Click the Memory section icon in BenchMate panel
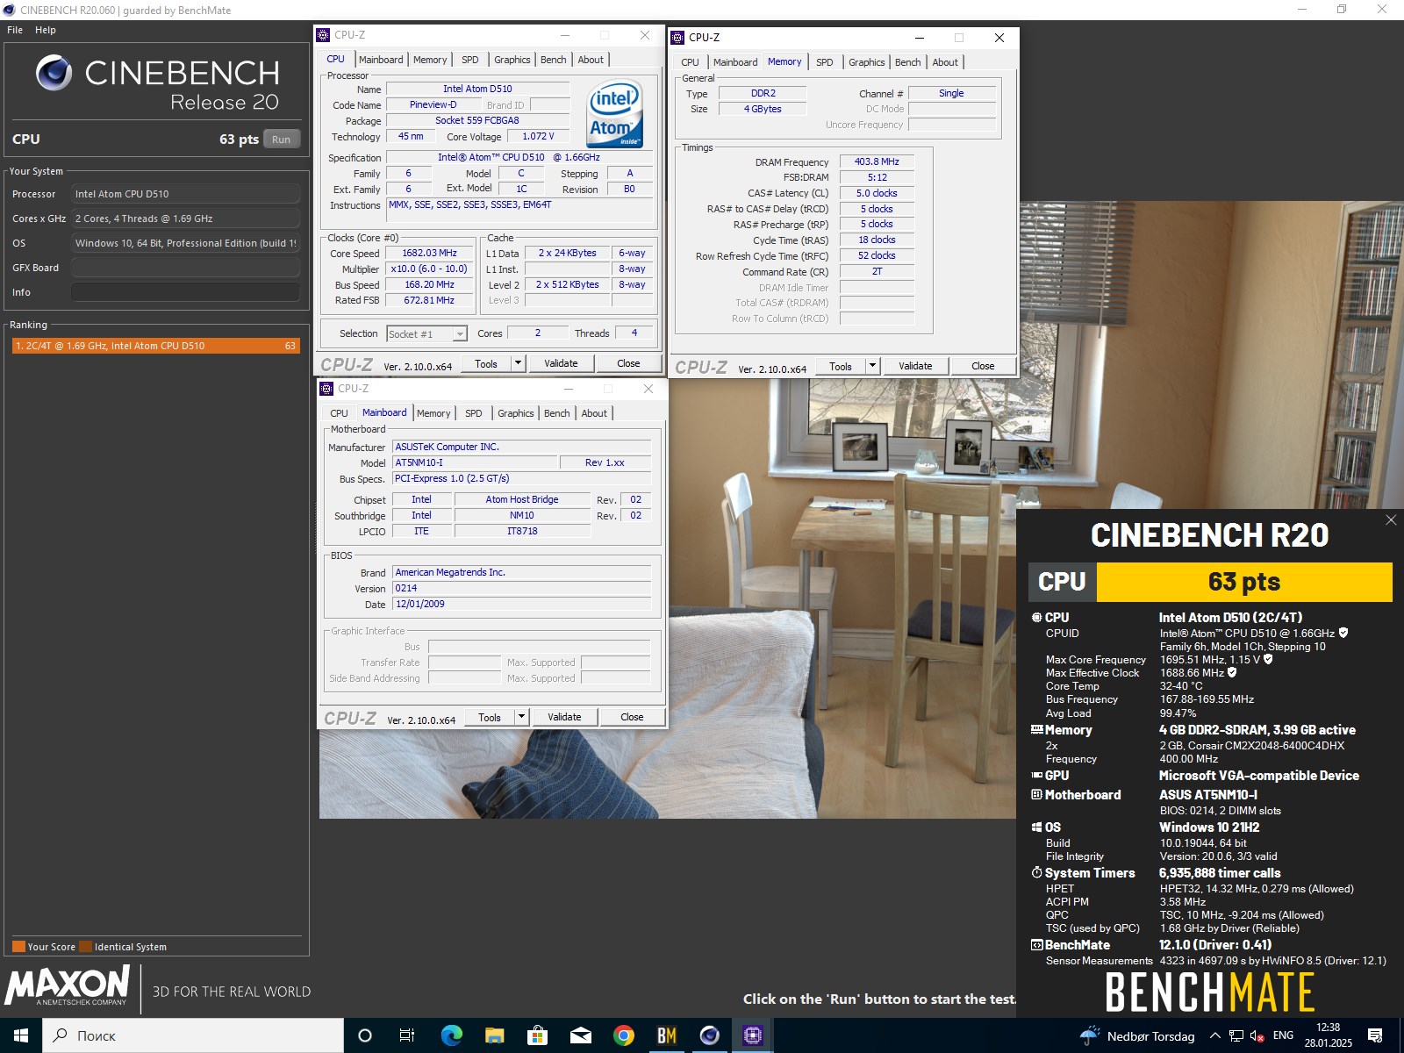 point(1036,730)
